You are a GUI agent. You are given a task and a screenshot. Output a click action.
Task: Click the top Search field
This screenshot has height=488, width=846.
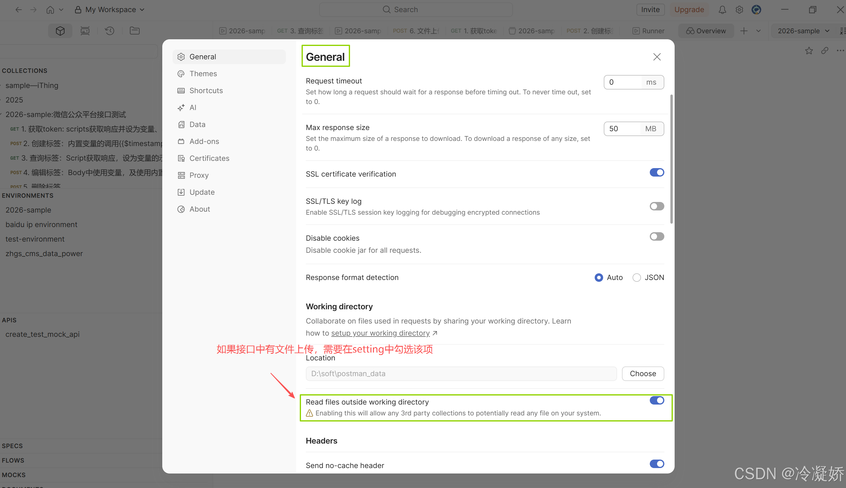416,10
